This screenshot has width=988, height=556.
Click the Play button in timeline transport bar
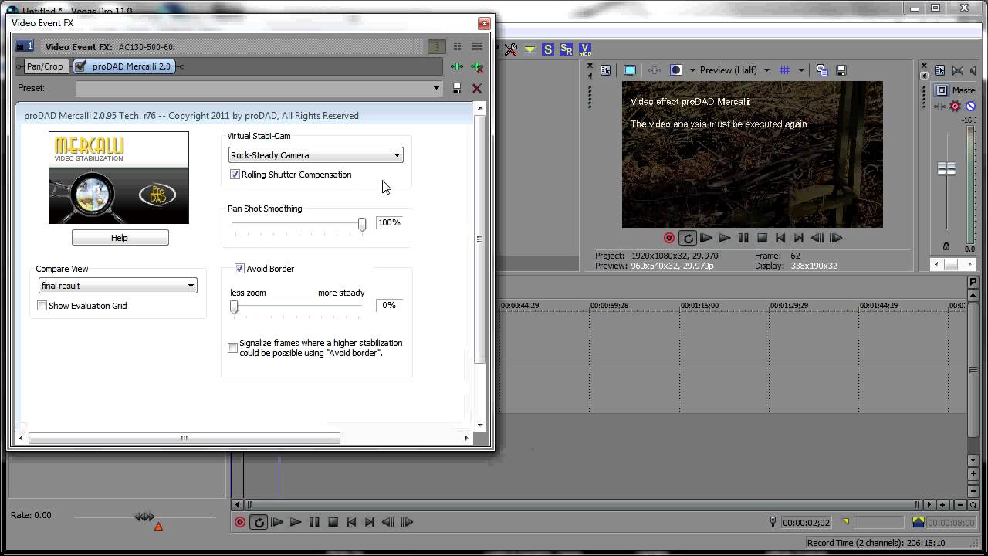tap(296, 522)
